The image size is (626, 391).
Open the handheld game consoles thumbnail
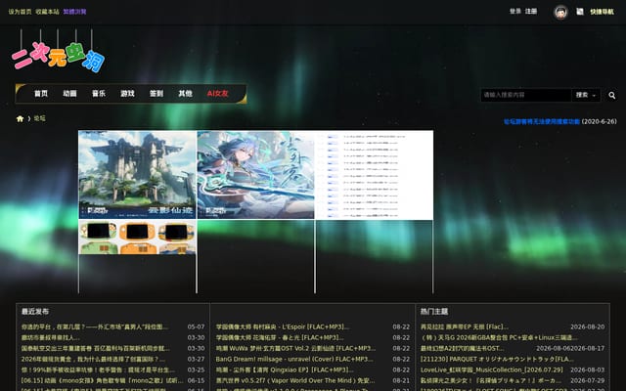tap(137, 238)
